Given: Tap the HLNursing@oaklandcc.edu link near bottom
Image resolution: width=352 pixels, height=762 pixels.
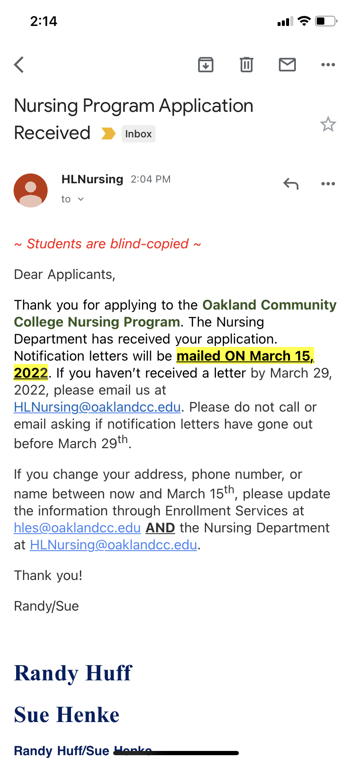Looking at the screenshot, I should [x=114, y=545].
